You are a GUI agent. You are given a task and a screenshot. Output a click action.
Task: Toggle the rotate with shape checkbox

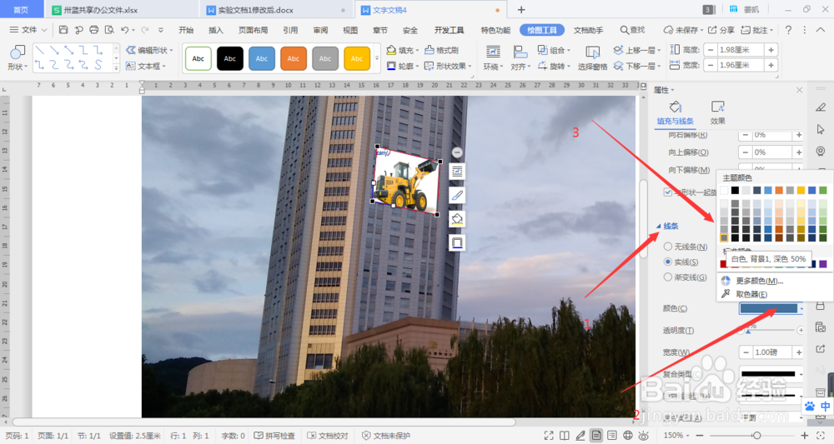(x=667, y=192)
